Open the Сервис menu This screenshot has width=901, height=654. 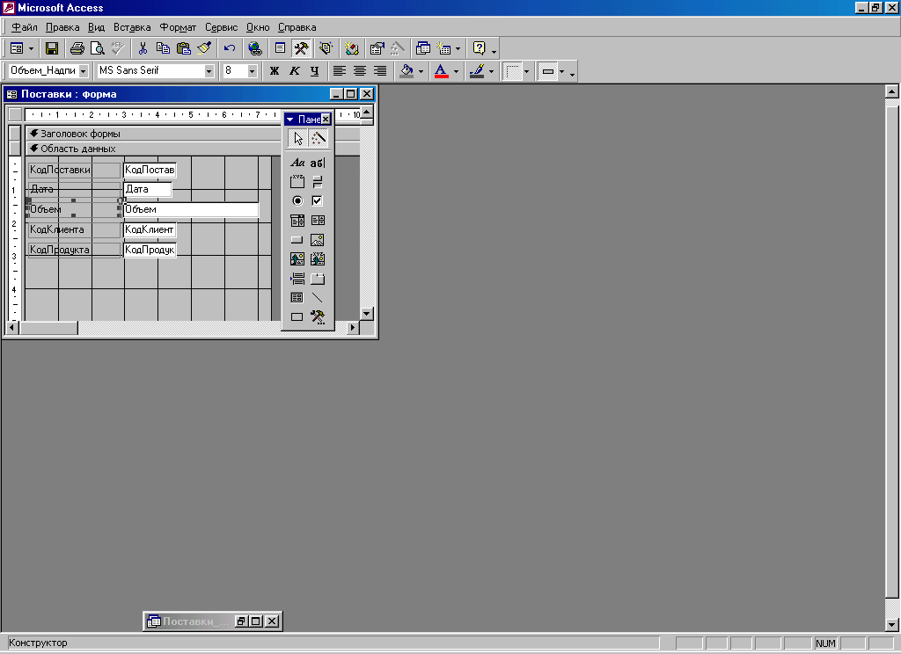click(x=221, y=27)
